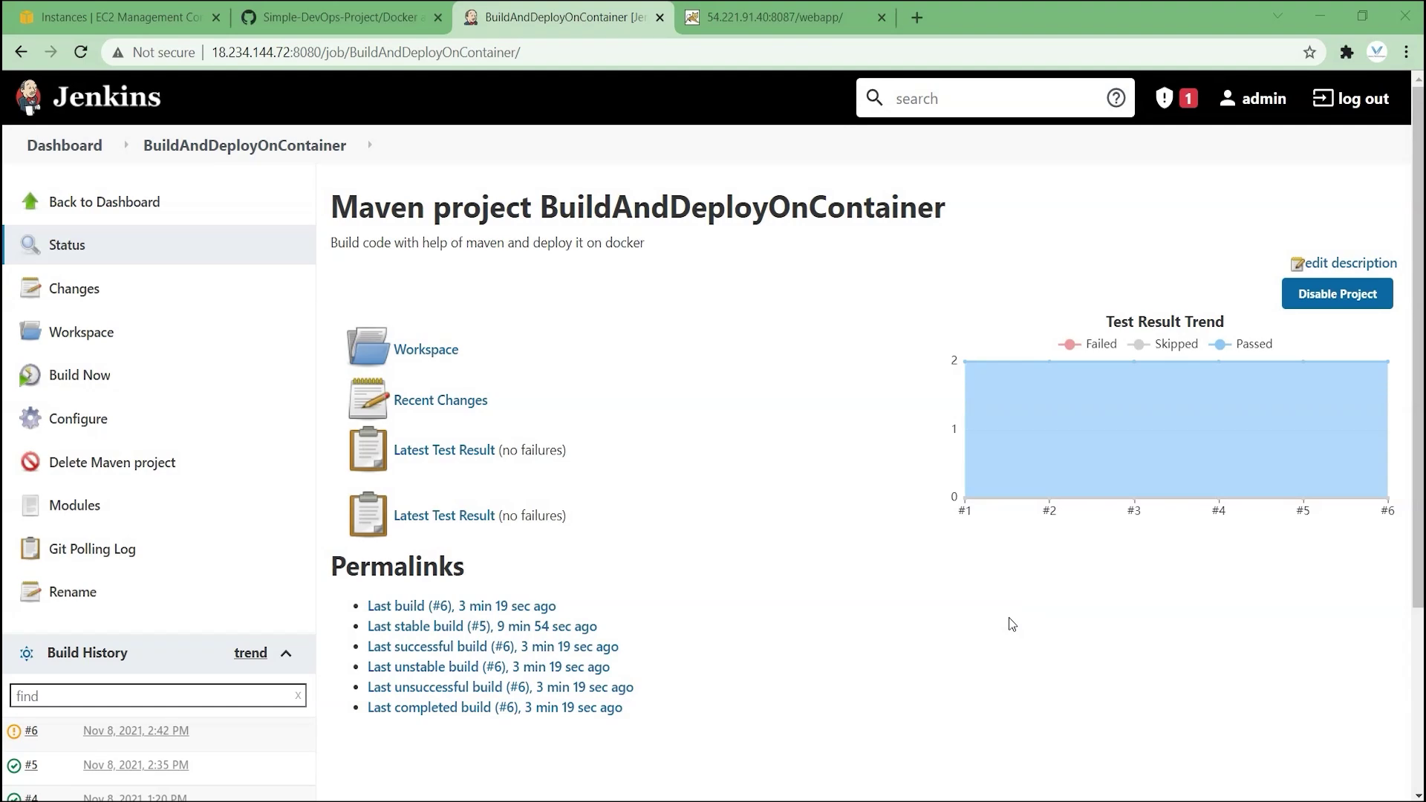Click the Recent Changes notepad icon
Viewport: 1426px width, 802px height.
coord(368,399)
